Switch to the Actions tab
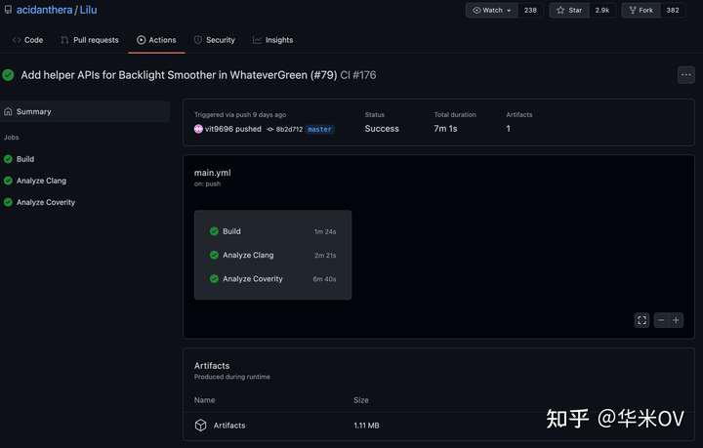703x448 pixels. 156,40
